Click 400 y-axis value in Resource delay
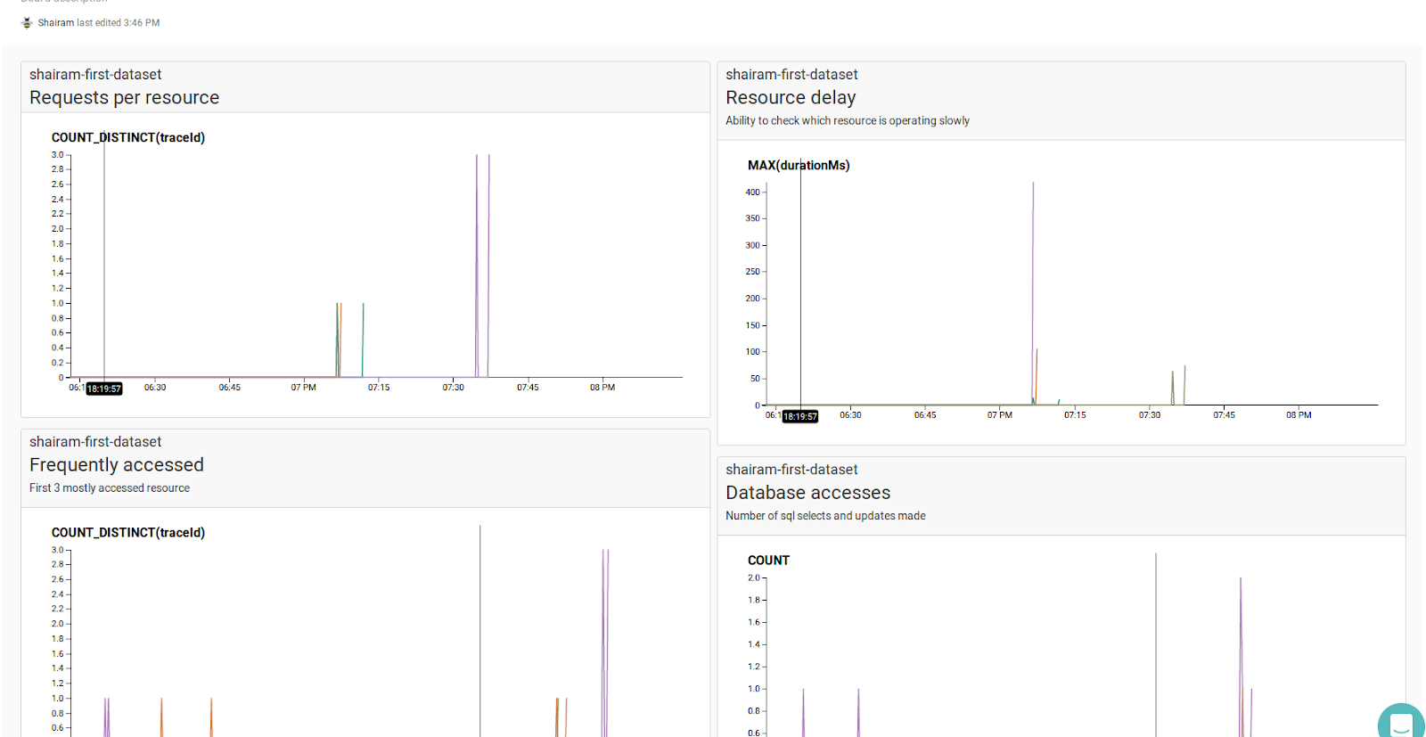 (x=753, y=192)
